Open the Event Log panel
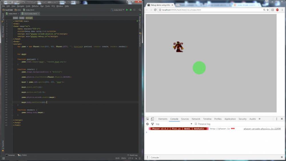This screenshot has height=161, width=286. coord(132,155)
